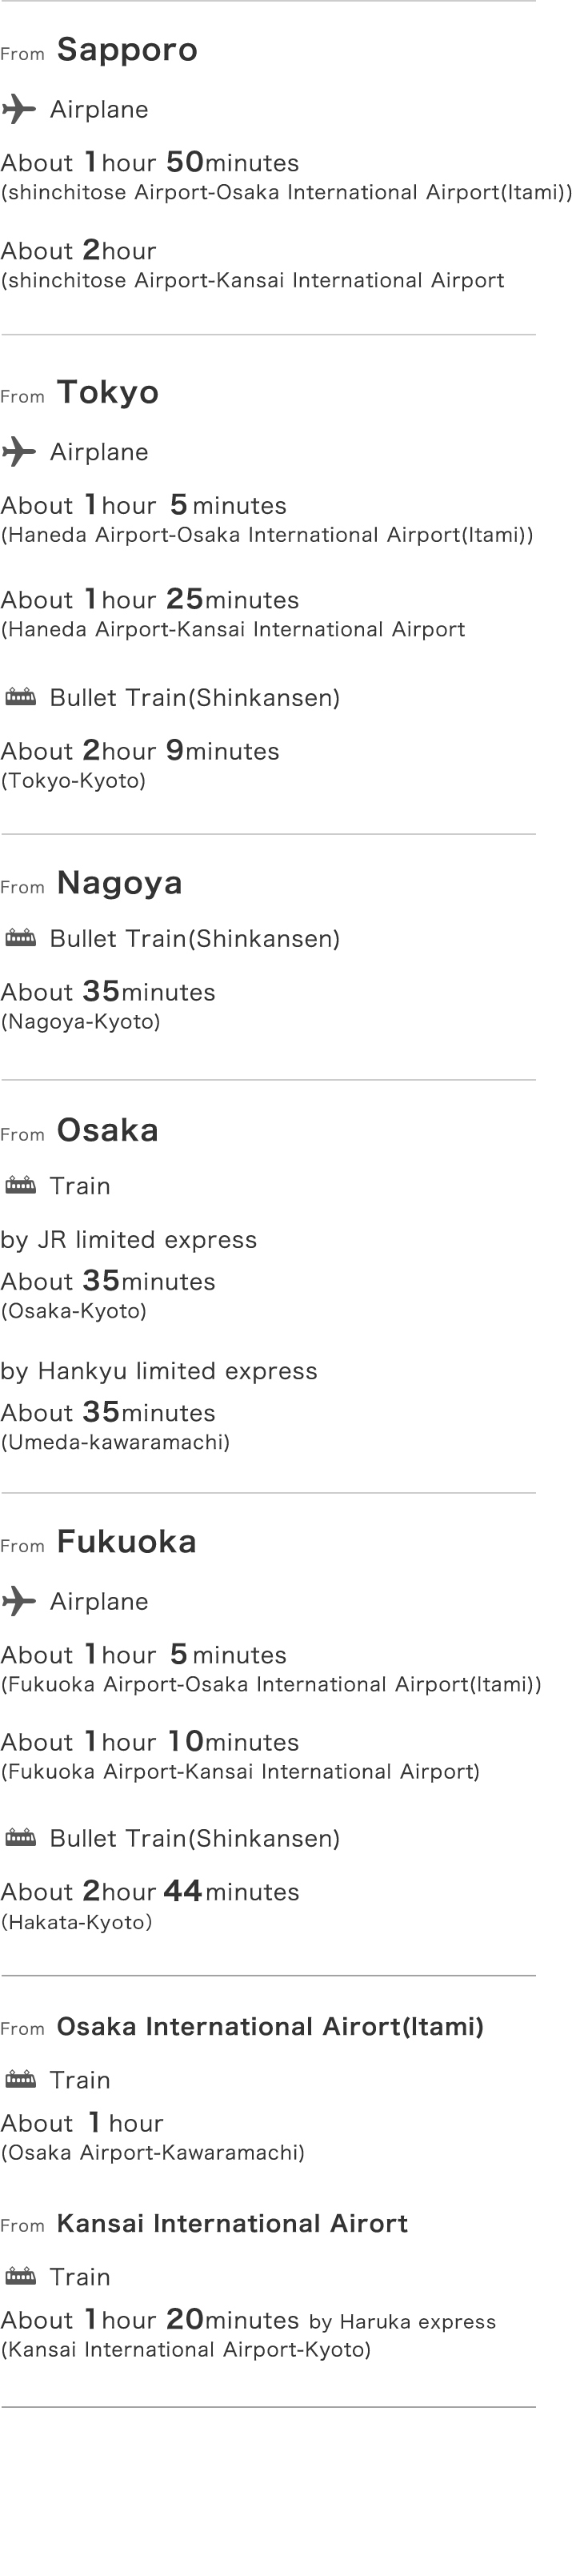Click the train icon under Kansai International Airort

(21, 2276)
